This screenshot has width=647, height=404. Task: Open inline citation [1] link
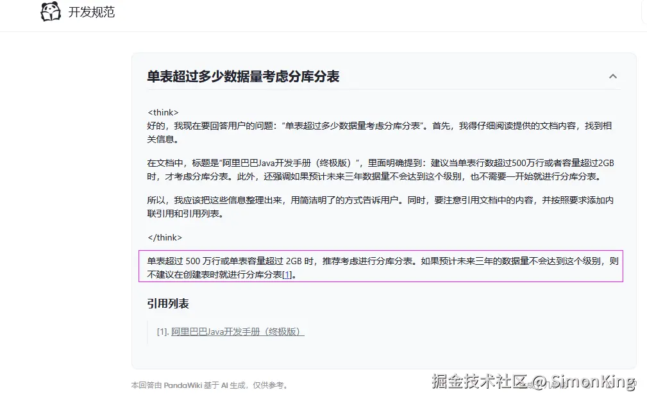[x=287, y=275]
